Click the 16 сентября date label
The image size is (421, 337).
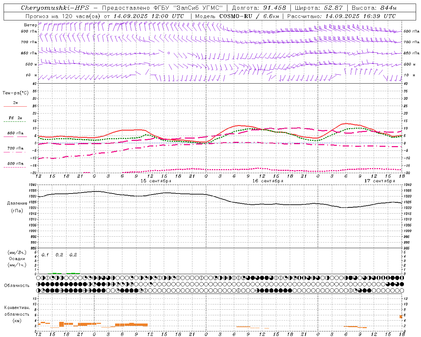[x=268, y=181]
